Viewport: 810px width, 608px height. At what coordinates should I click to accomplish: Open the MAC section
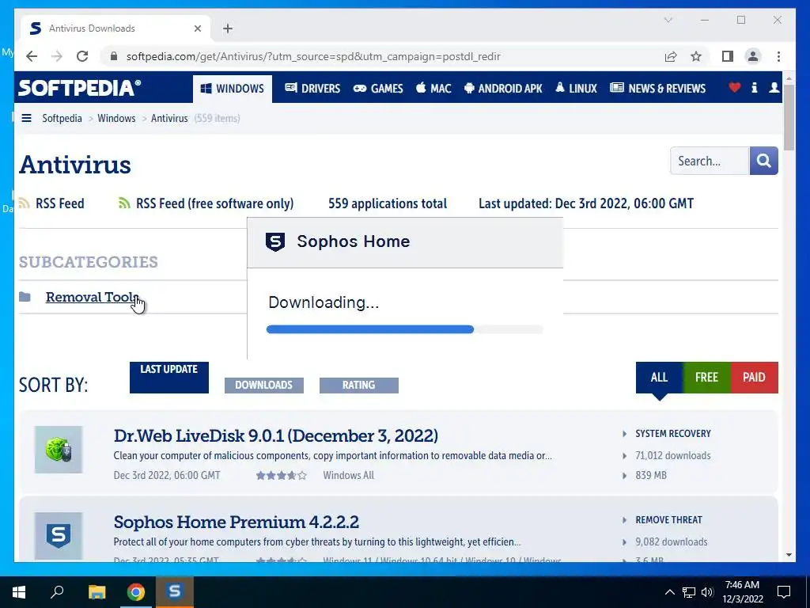tap(433, 89)
